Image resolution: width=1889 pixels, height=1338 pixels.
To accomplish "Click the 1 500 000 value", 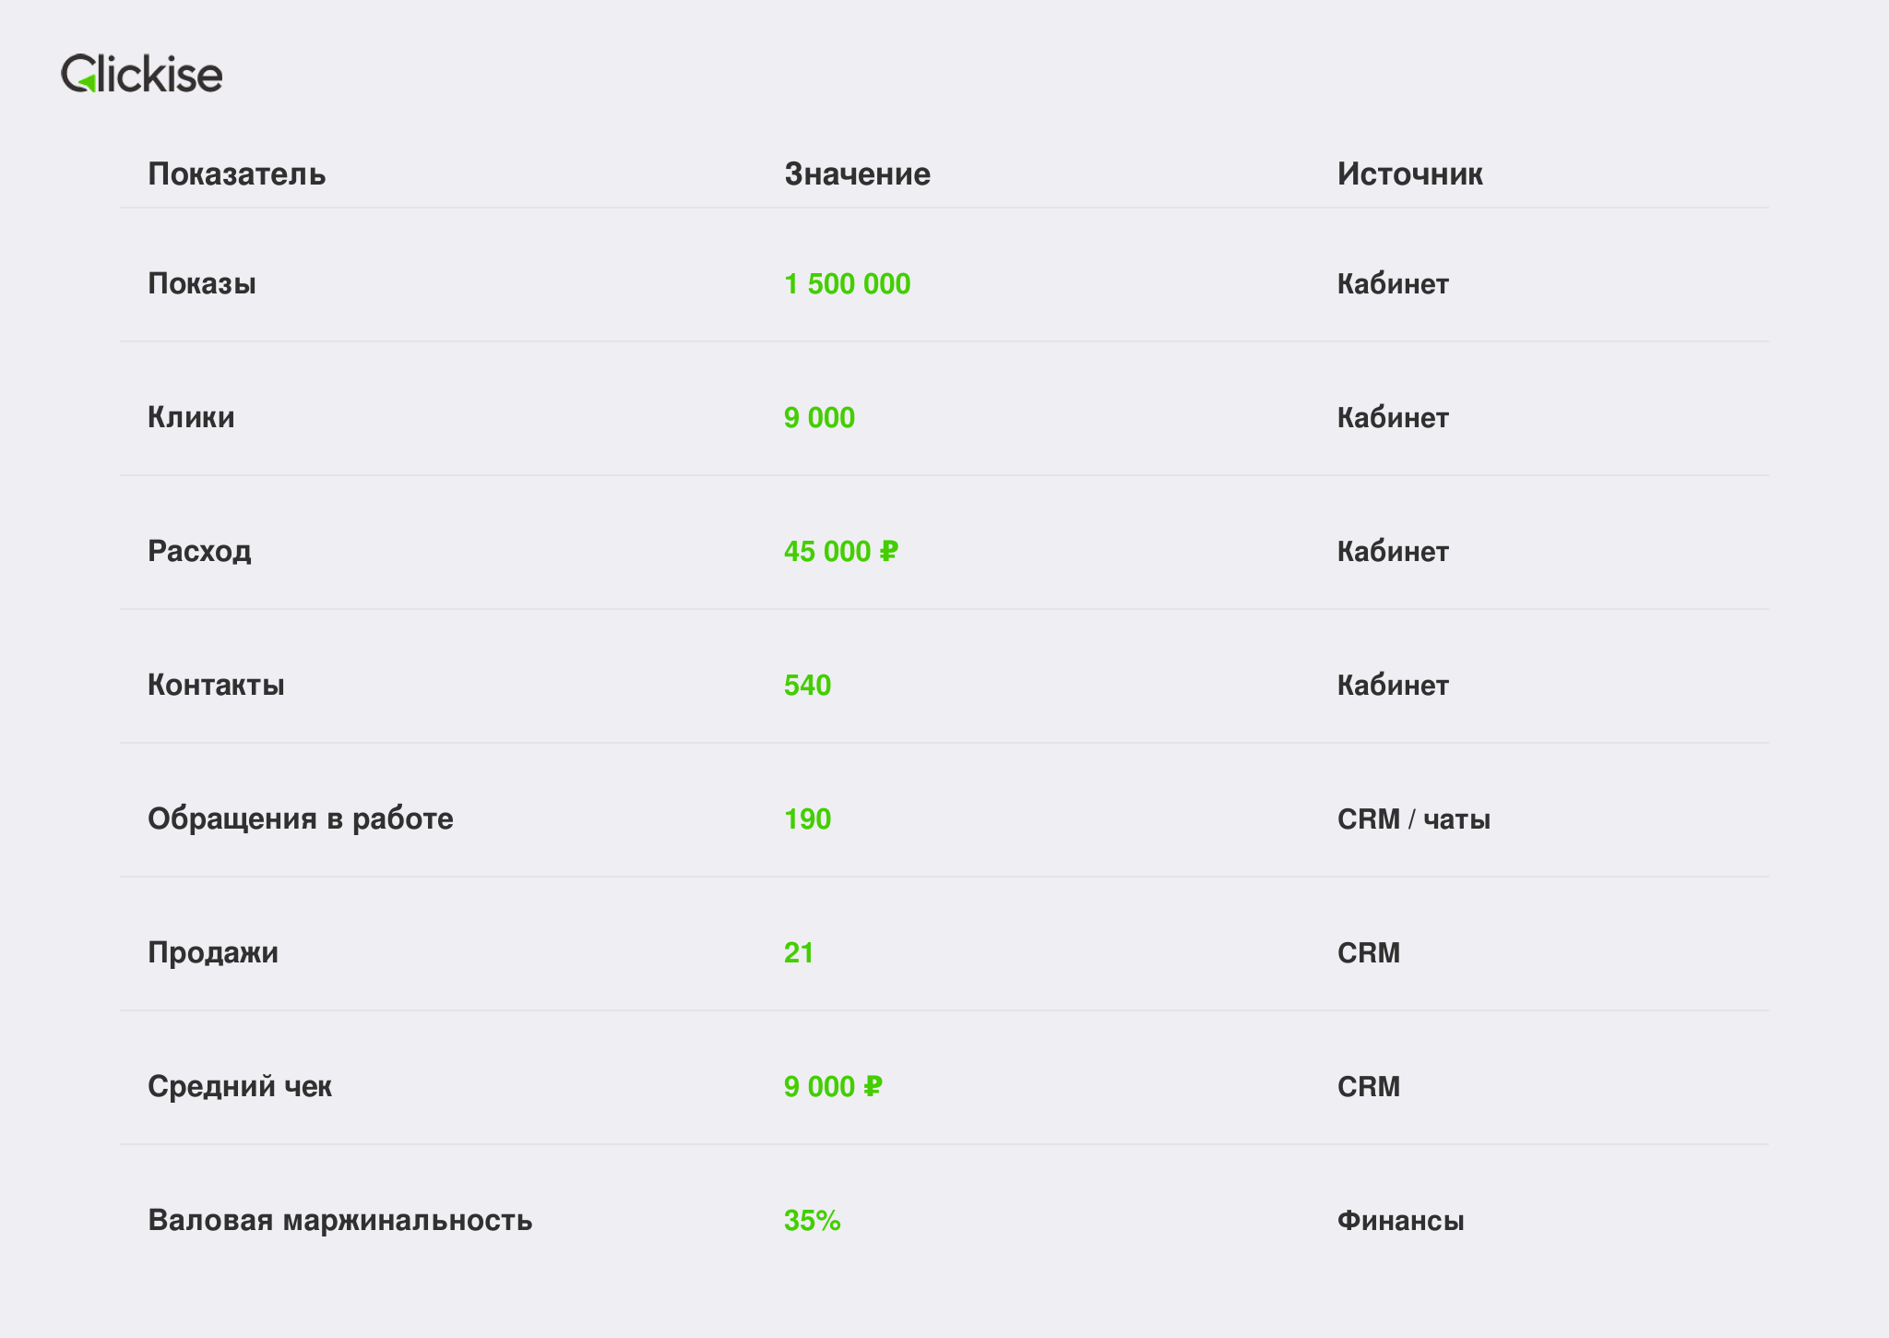I will [x=847, y=283].
